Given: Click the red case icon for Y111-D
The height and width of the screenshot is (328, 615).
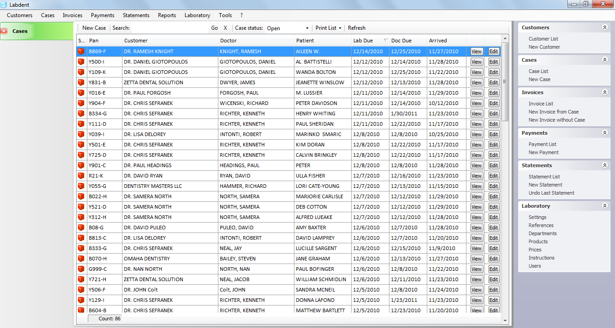Looking at the screenshot, I should click(81, 124).
